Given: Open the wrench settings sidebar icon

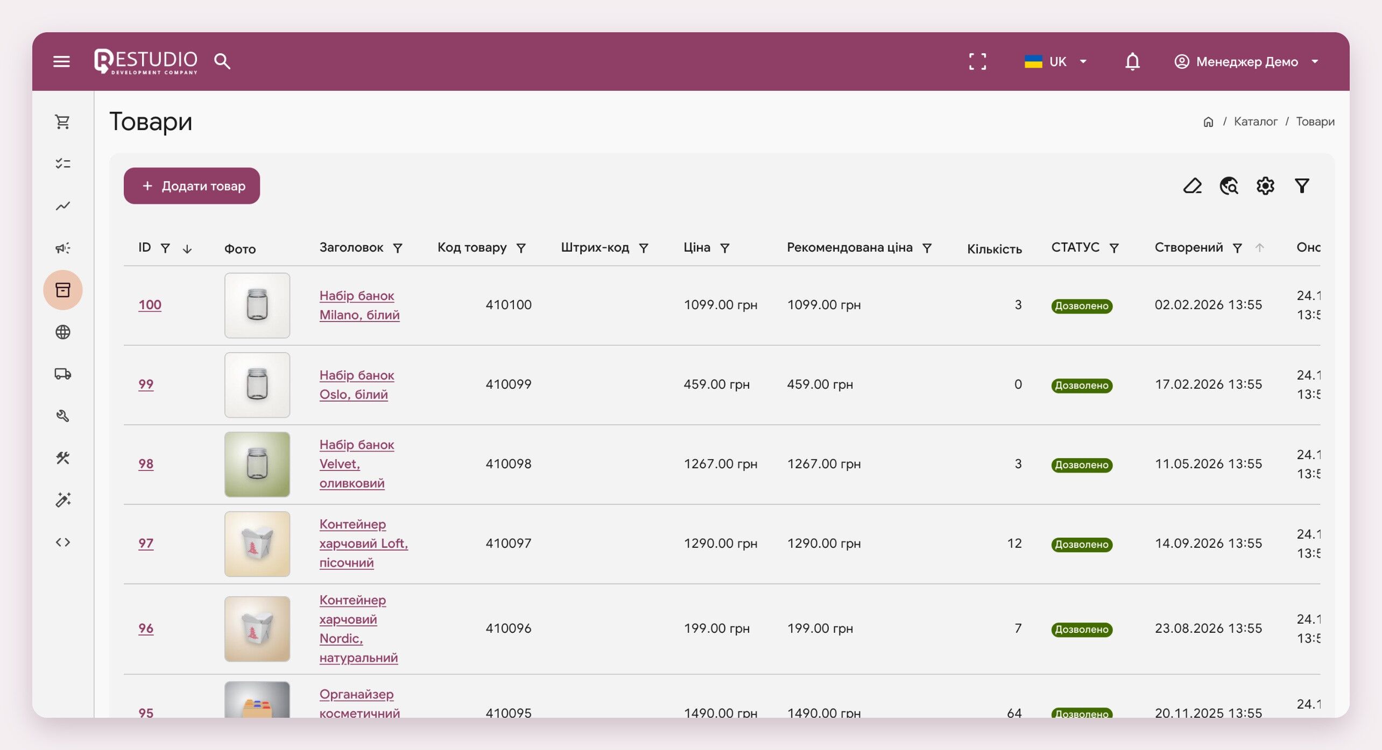Looking at the screenshot, I should 63,416.
